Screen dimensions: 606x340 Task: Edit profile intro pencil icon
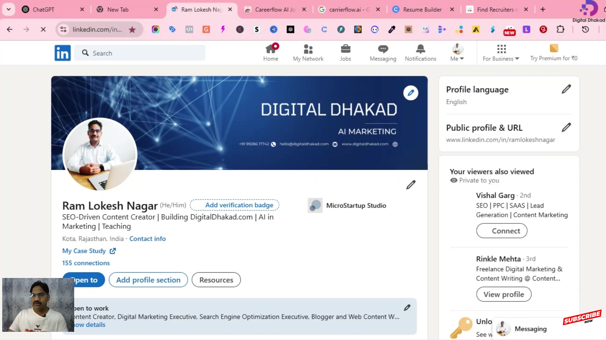(411, 185)
